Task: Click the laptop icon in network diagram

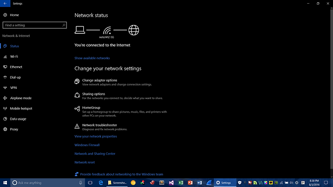Action: click(80, 30)
